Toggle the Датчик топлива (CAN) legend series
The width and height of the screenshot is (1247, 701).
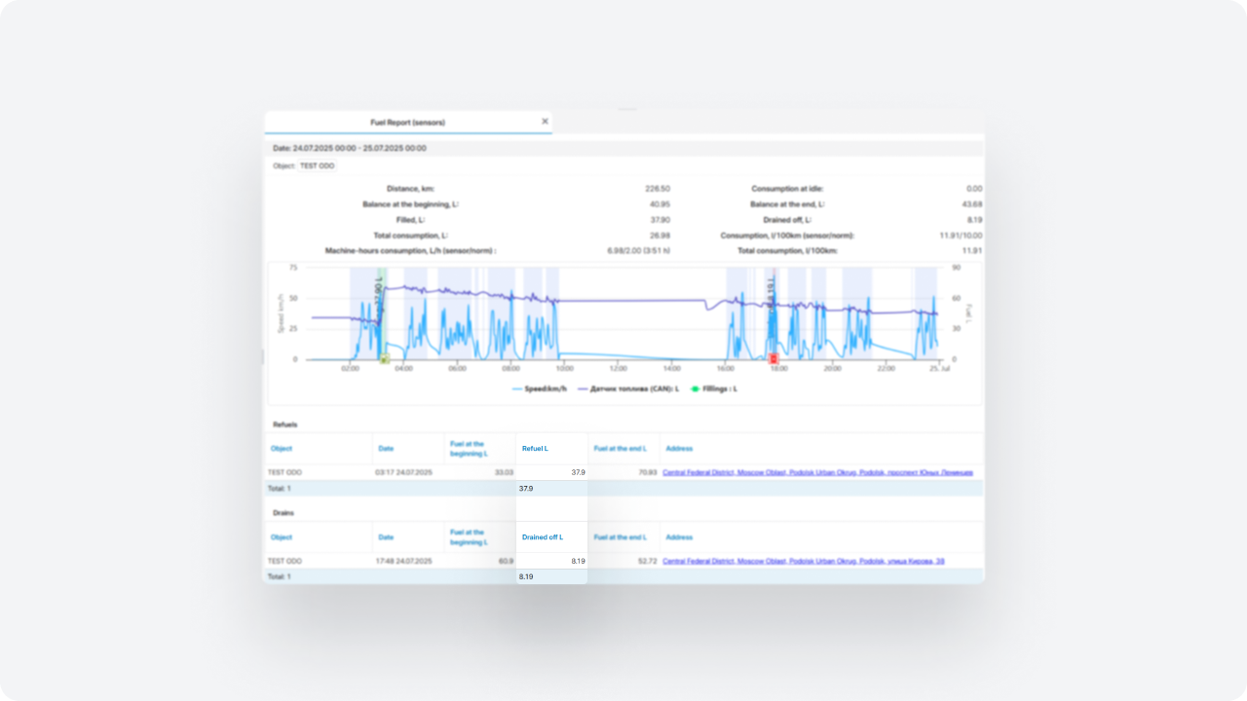pos(628,388)
